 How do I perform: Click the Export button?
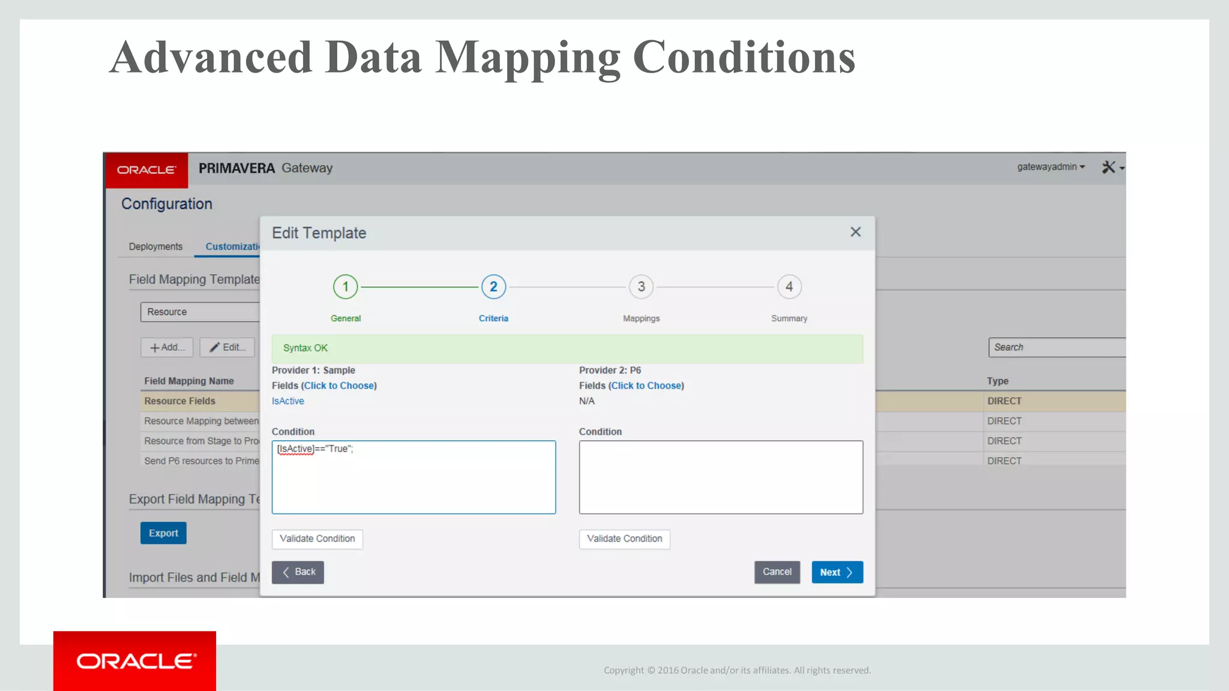(163, 533)
